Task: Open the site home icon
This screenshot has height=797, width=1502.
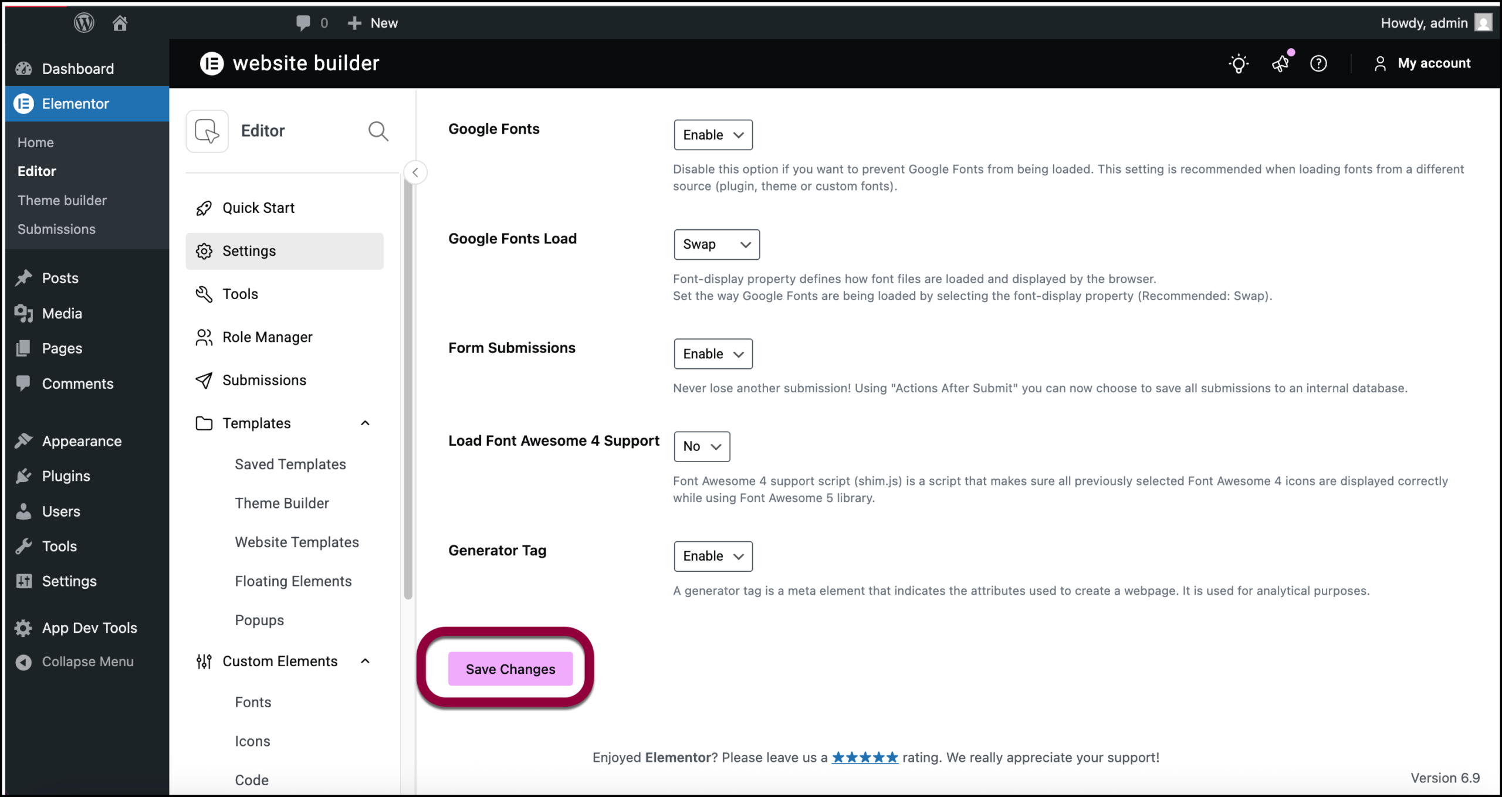Action: coord(120,23)
